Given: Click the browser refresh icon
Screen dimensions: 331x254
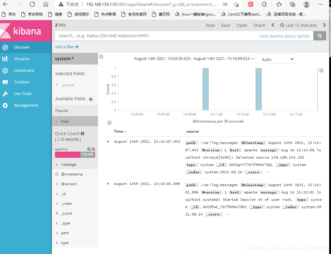Looking at the screenshot, I should click(32, 4).
